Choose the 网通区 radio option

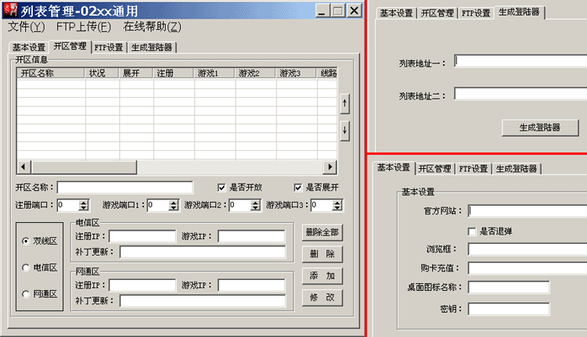pos(26,294)
